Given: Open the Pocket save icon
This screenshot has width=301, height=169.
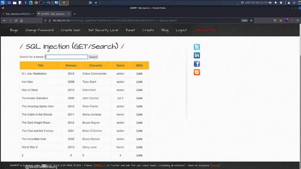Looking at the screenshot, I should 275,21.
